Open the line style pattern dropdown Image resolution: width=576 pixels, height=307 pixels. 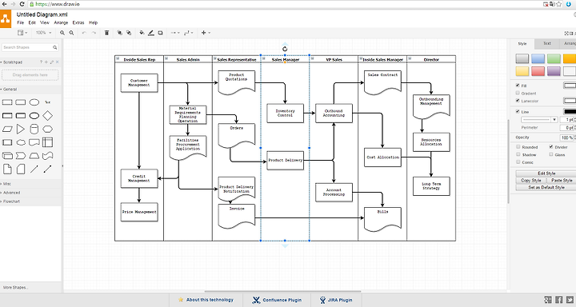click(x=539, y=119)
